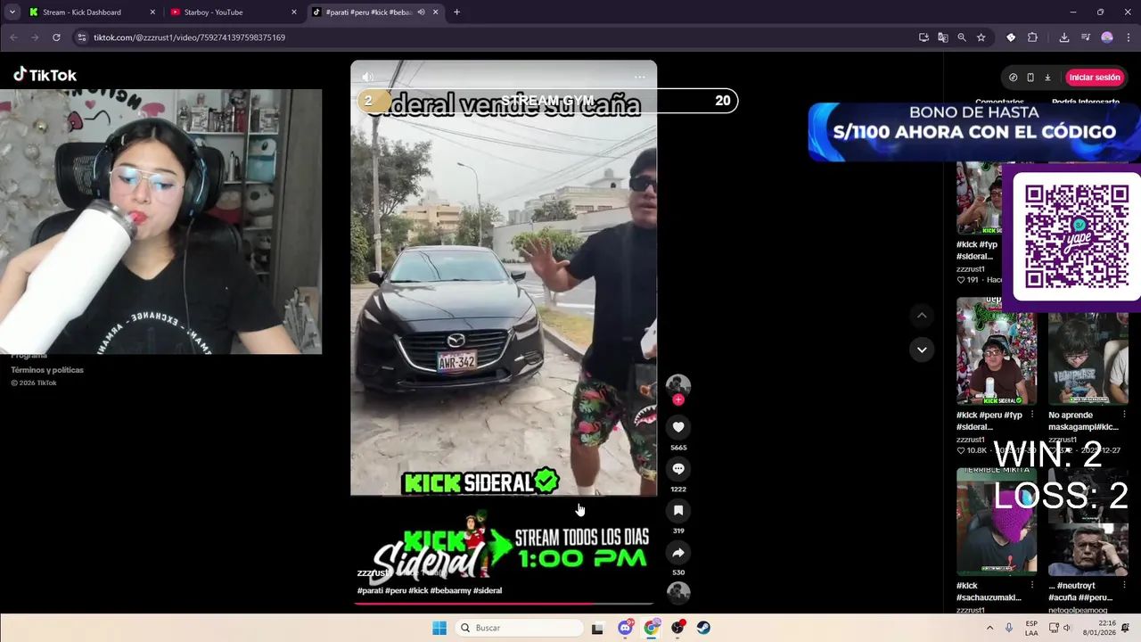
Task: Seek on the red video progress bar
Action: [x=504, y=604]
